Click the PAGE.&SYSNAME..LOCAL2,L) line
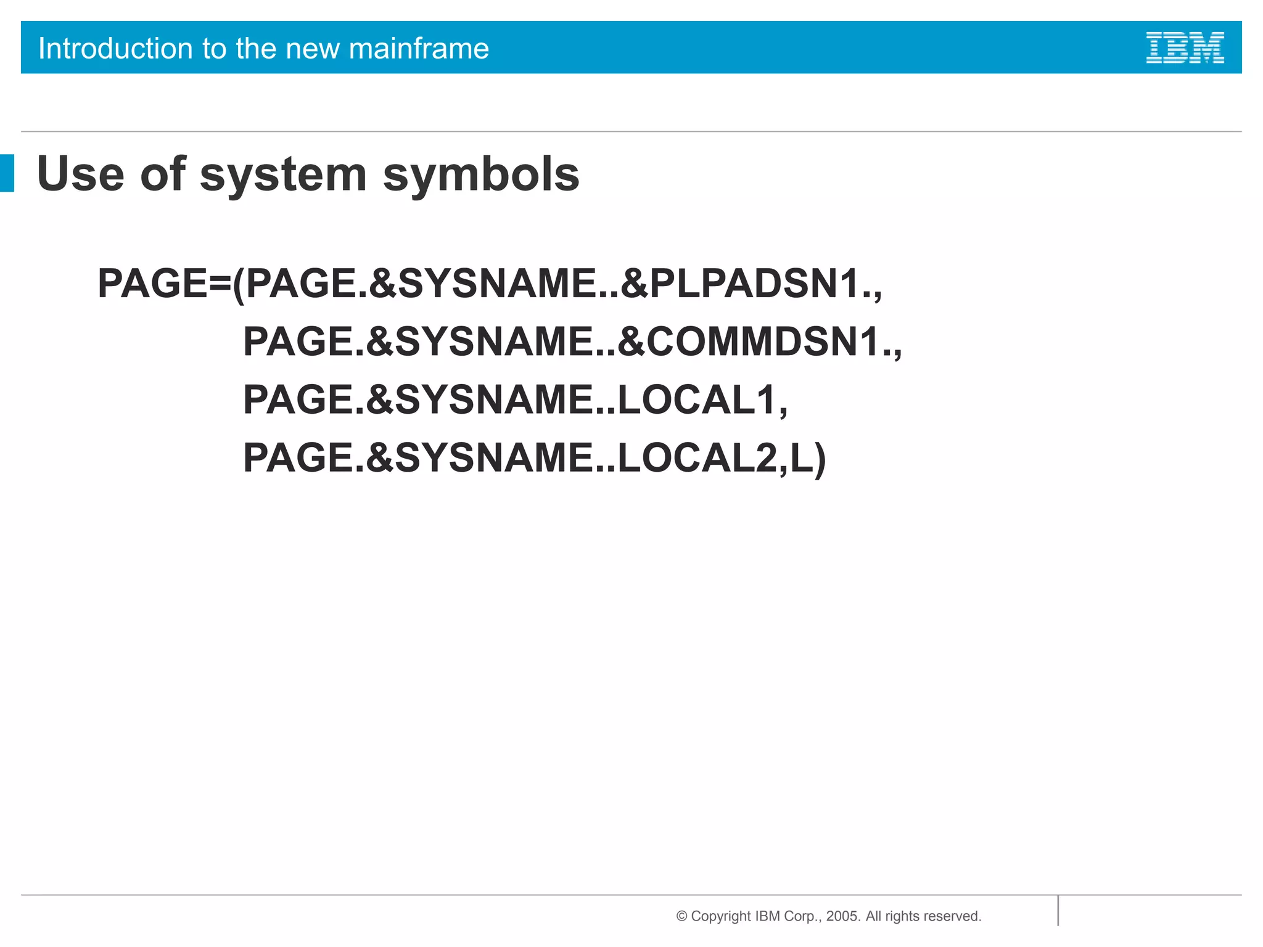 click(534, 458)
